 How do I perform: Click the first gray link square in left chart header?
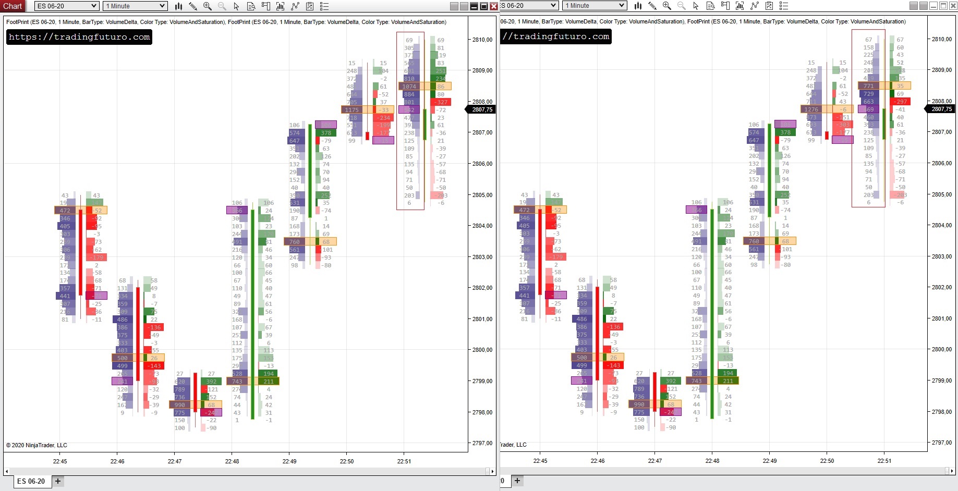click(x=454, y=6)
